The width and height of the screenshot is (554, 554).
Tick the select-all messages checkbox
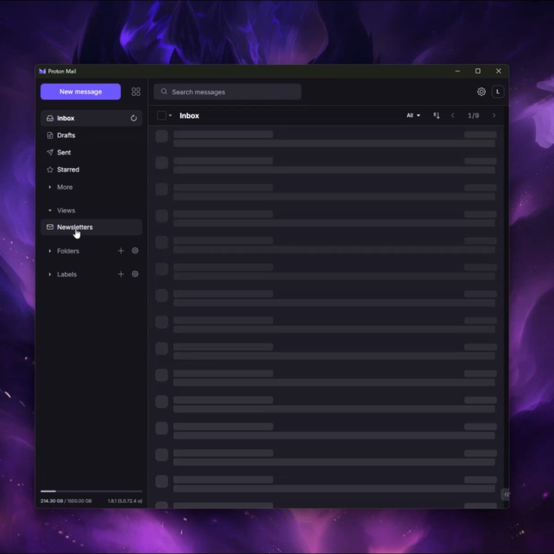pos(162,115)
